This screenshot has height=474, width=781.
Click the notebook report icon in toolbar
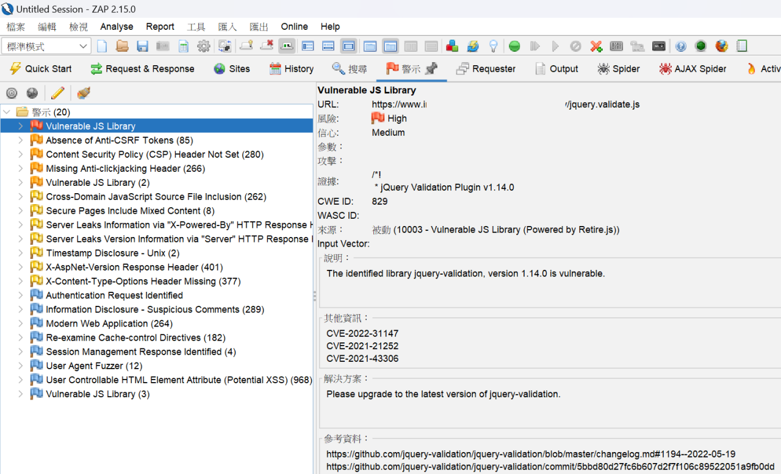(x=742, y=46)
